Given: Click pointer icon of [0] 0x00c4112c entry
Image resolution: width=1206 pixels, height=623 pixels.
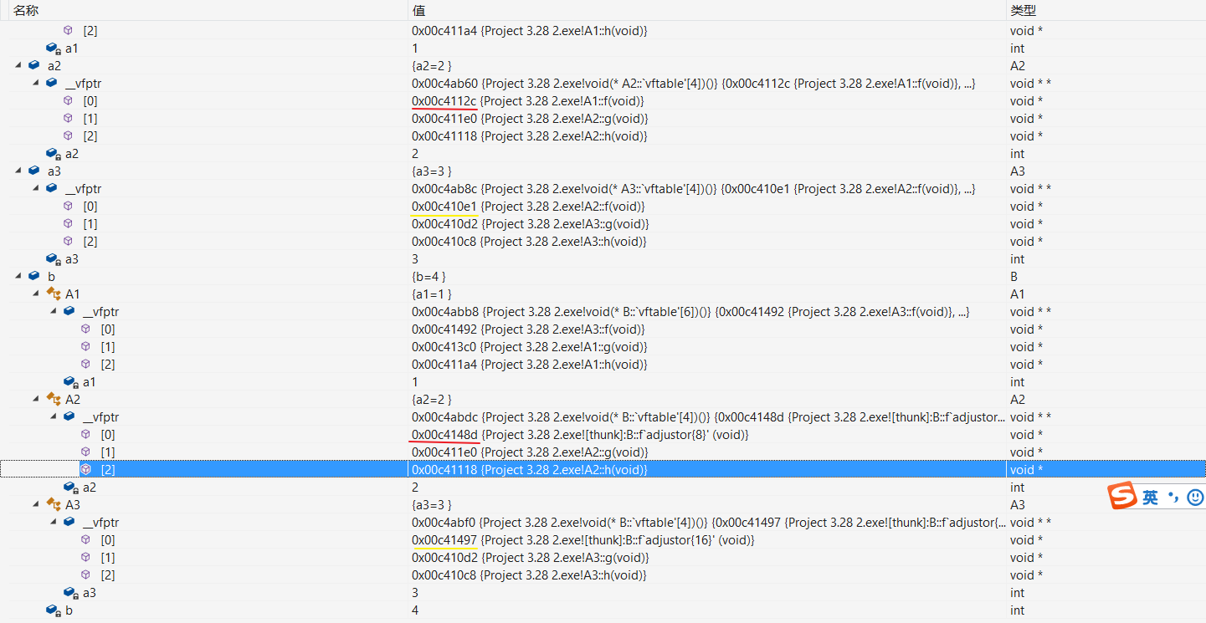Looking at the screenshot, I should 68,100.
